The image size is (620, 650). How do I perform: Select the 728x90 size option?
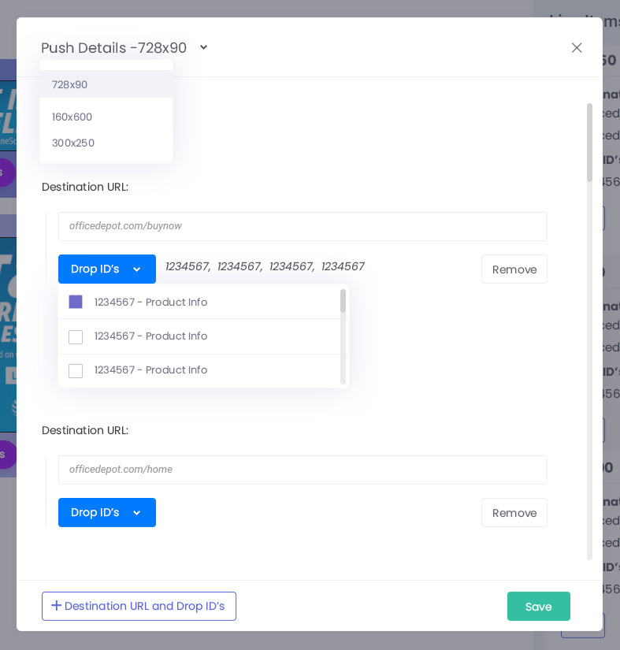point(70,84)
